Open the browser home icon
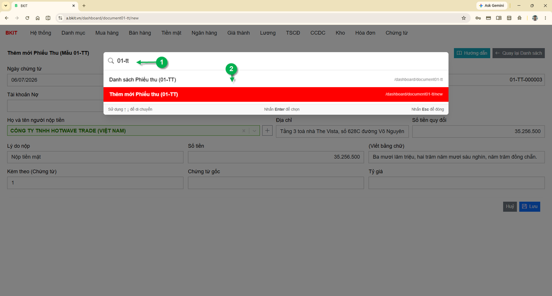The width and height of the screenshot is (552, 296). 38,18
